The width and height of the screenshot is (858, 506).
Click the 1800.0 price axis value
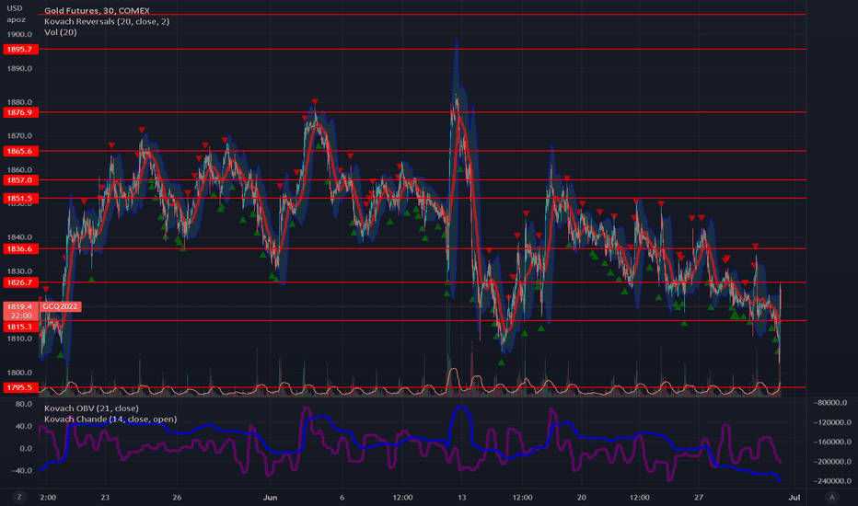click(19, 373)
